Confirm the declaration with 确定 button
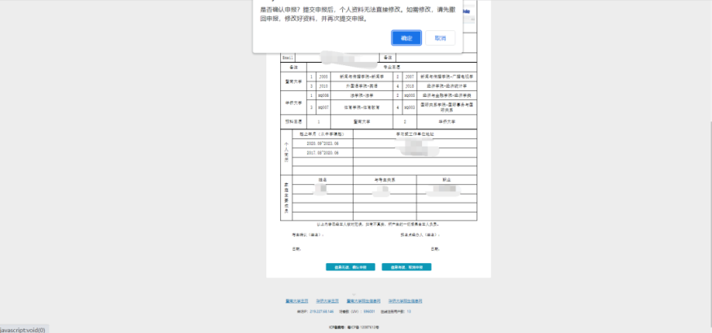The image size is (712, 333). click(x=407, y=38)
